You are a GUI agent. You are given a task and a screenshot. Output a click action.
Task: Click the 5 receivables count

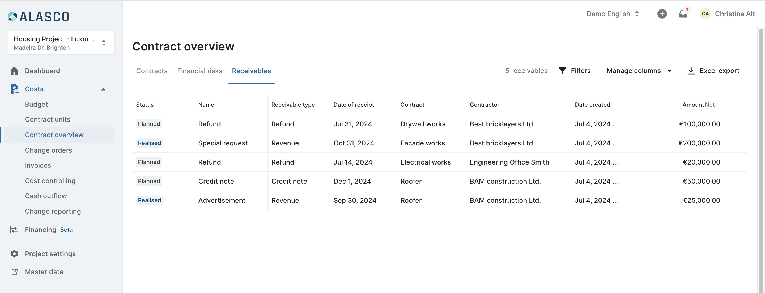[526, 71]
